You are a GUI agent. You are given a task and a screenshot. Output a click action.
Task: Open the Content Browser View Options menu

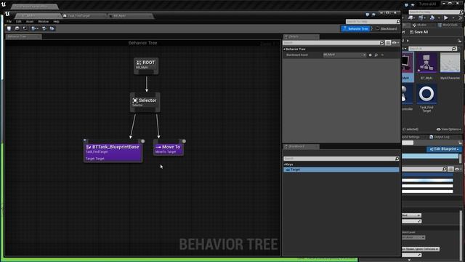click(x=449, y=130)
